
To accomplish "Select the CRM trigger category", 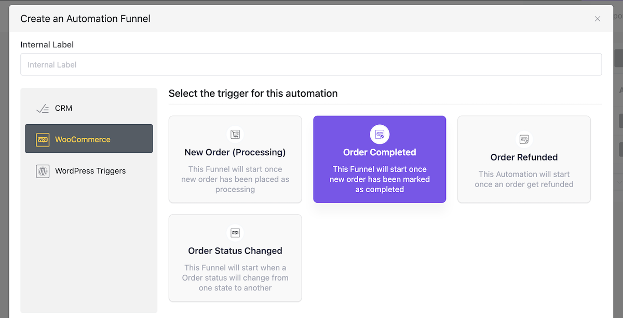I will click(x=89, y=109).
